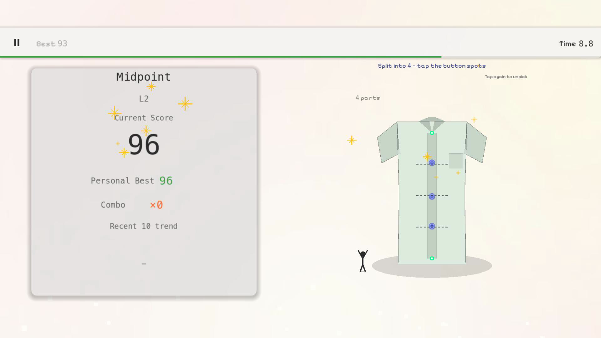The width and height of the screenshot is (601, 338).
Task: Click the 'Tap again to unpick' hint
Action: (x=506, y=77)
